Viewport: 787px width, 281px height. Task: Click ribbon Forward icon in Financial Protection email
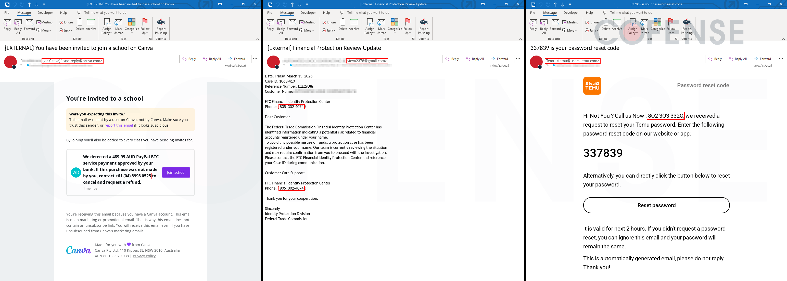coord(292,25)
